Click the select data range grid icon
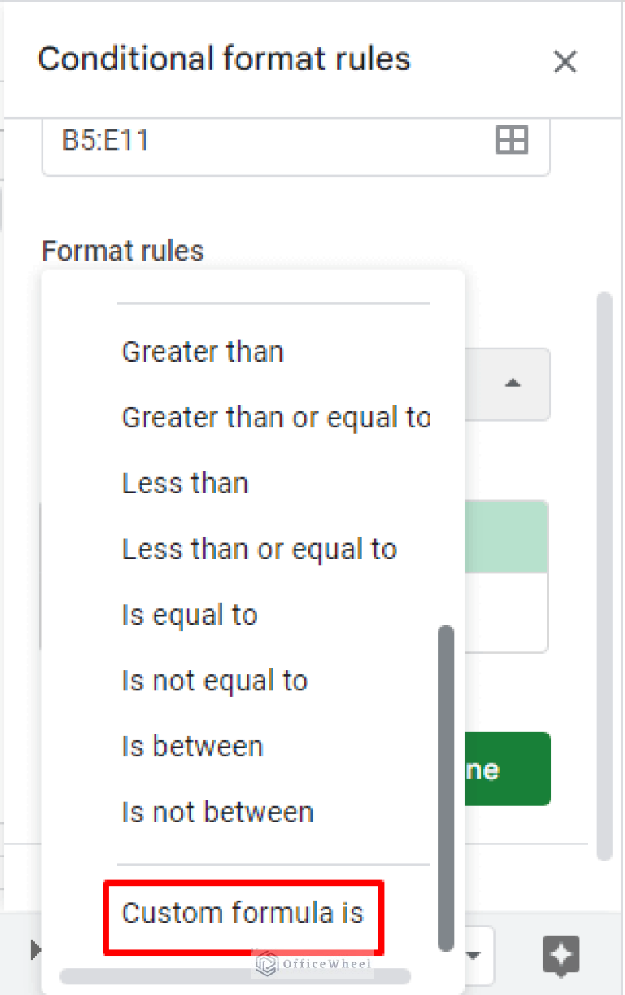Viewport: 625px width, 995px height. [x=511, y=139]
